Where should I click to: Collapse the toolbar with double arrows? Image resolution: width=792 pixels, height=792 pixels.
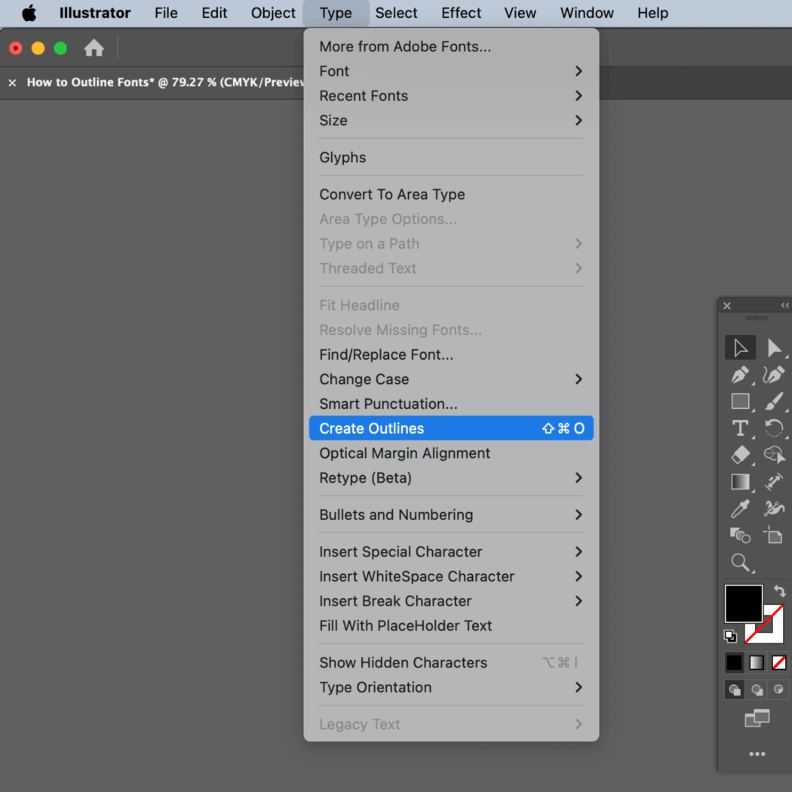pyautogui.click(x=784, y=305)
